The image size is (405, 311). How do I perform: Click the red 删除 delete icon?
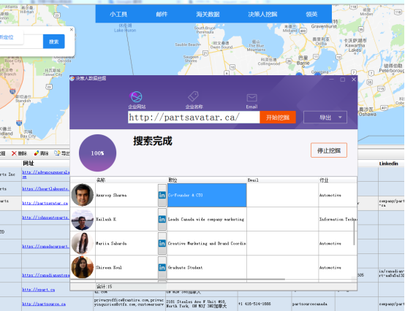point(14,153)
